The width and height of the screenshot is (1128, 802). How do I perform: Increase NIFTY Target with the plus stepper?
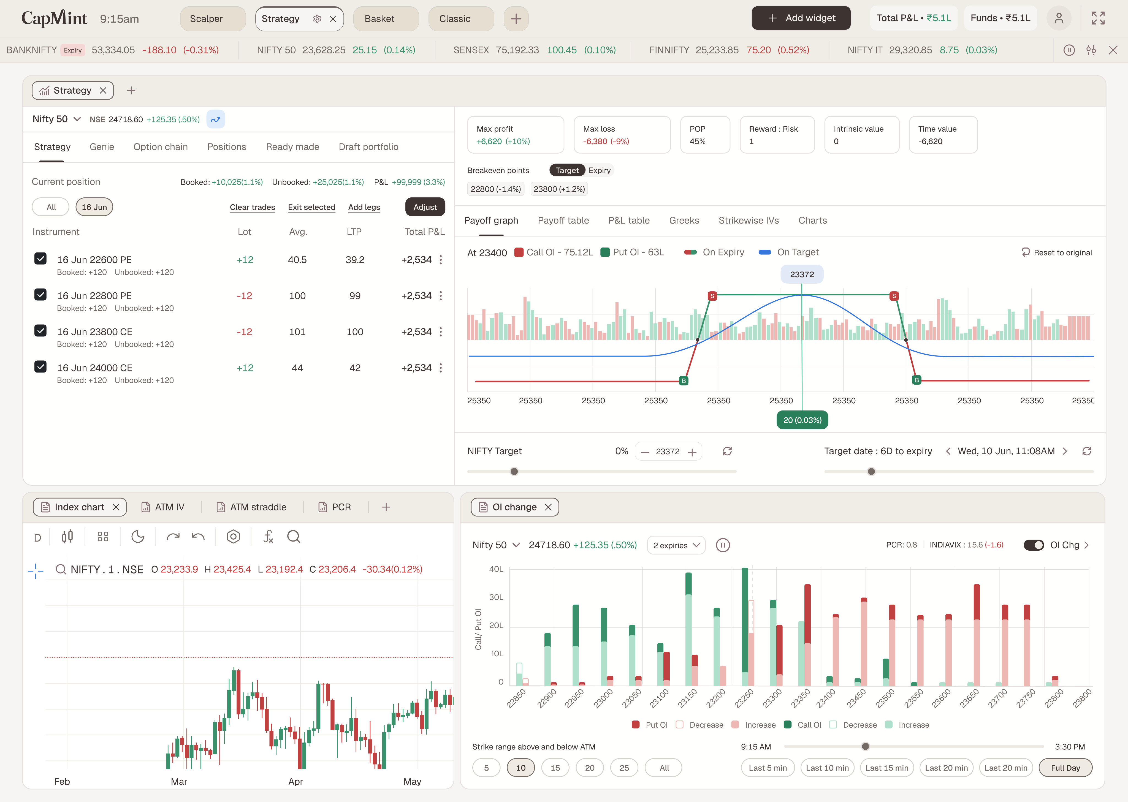tap(692, 452)
